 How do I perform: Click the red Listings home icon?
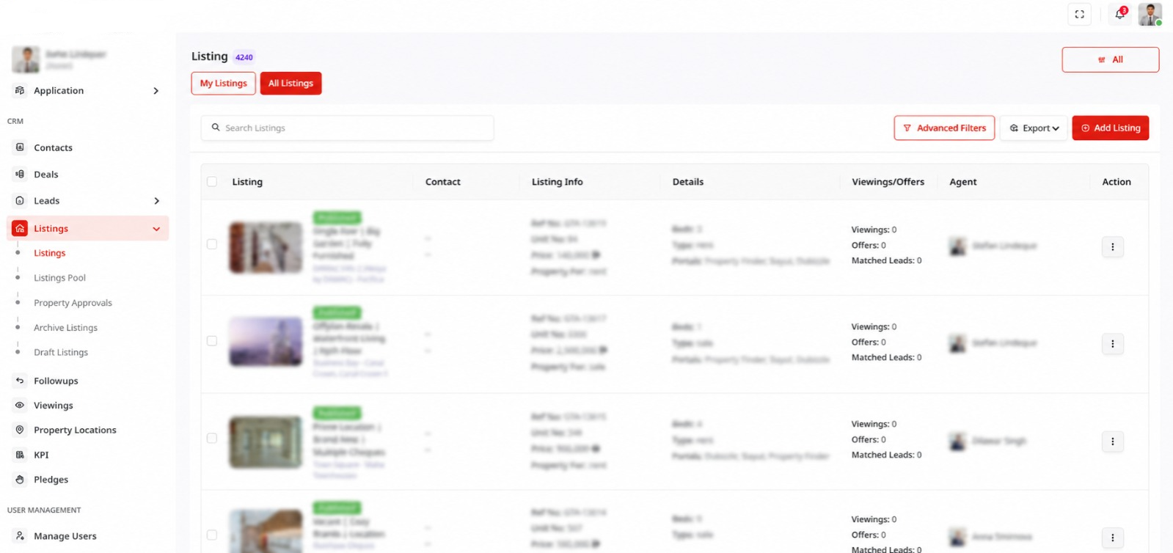[x=20, y=228]
